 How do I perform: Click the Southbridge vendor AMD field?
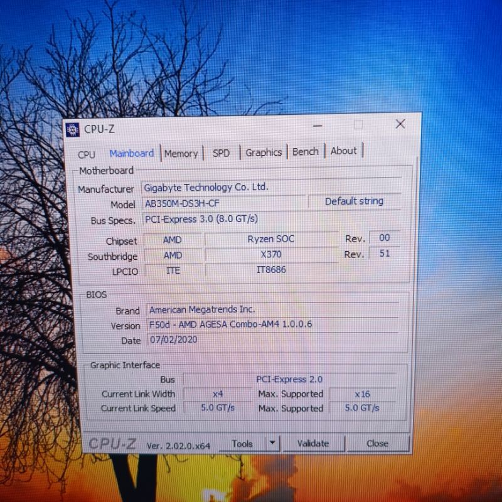[173, 255]
